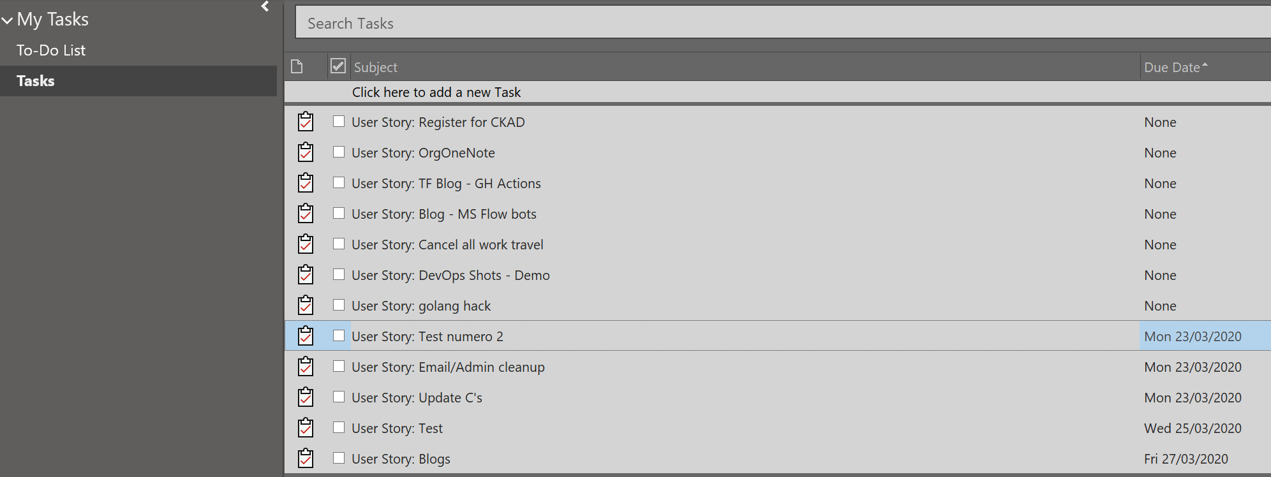
Task: Click the Search Tasks field
Action: [783, 23]
